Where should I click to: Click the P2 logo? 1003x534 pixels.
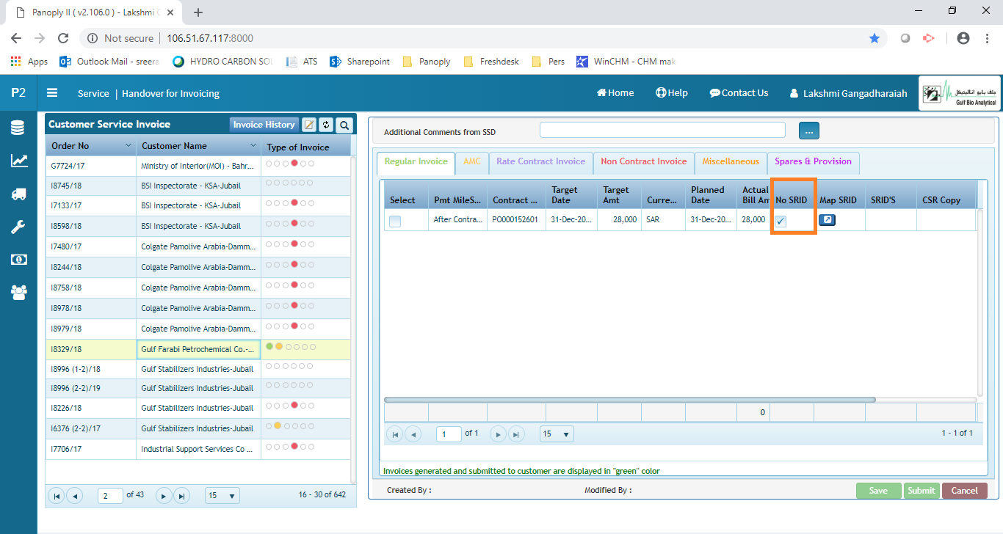click(x=18, y=93)
